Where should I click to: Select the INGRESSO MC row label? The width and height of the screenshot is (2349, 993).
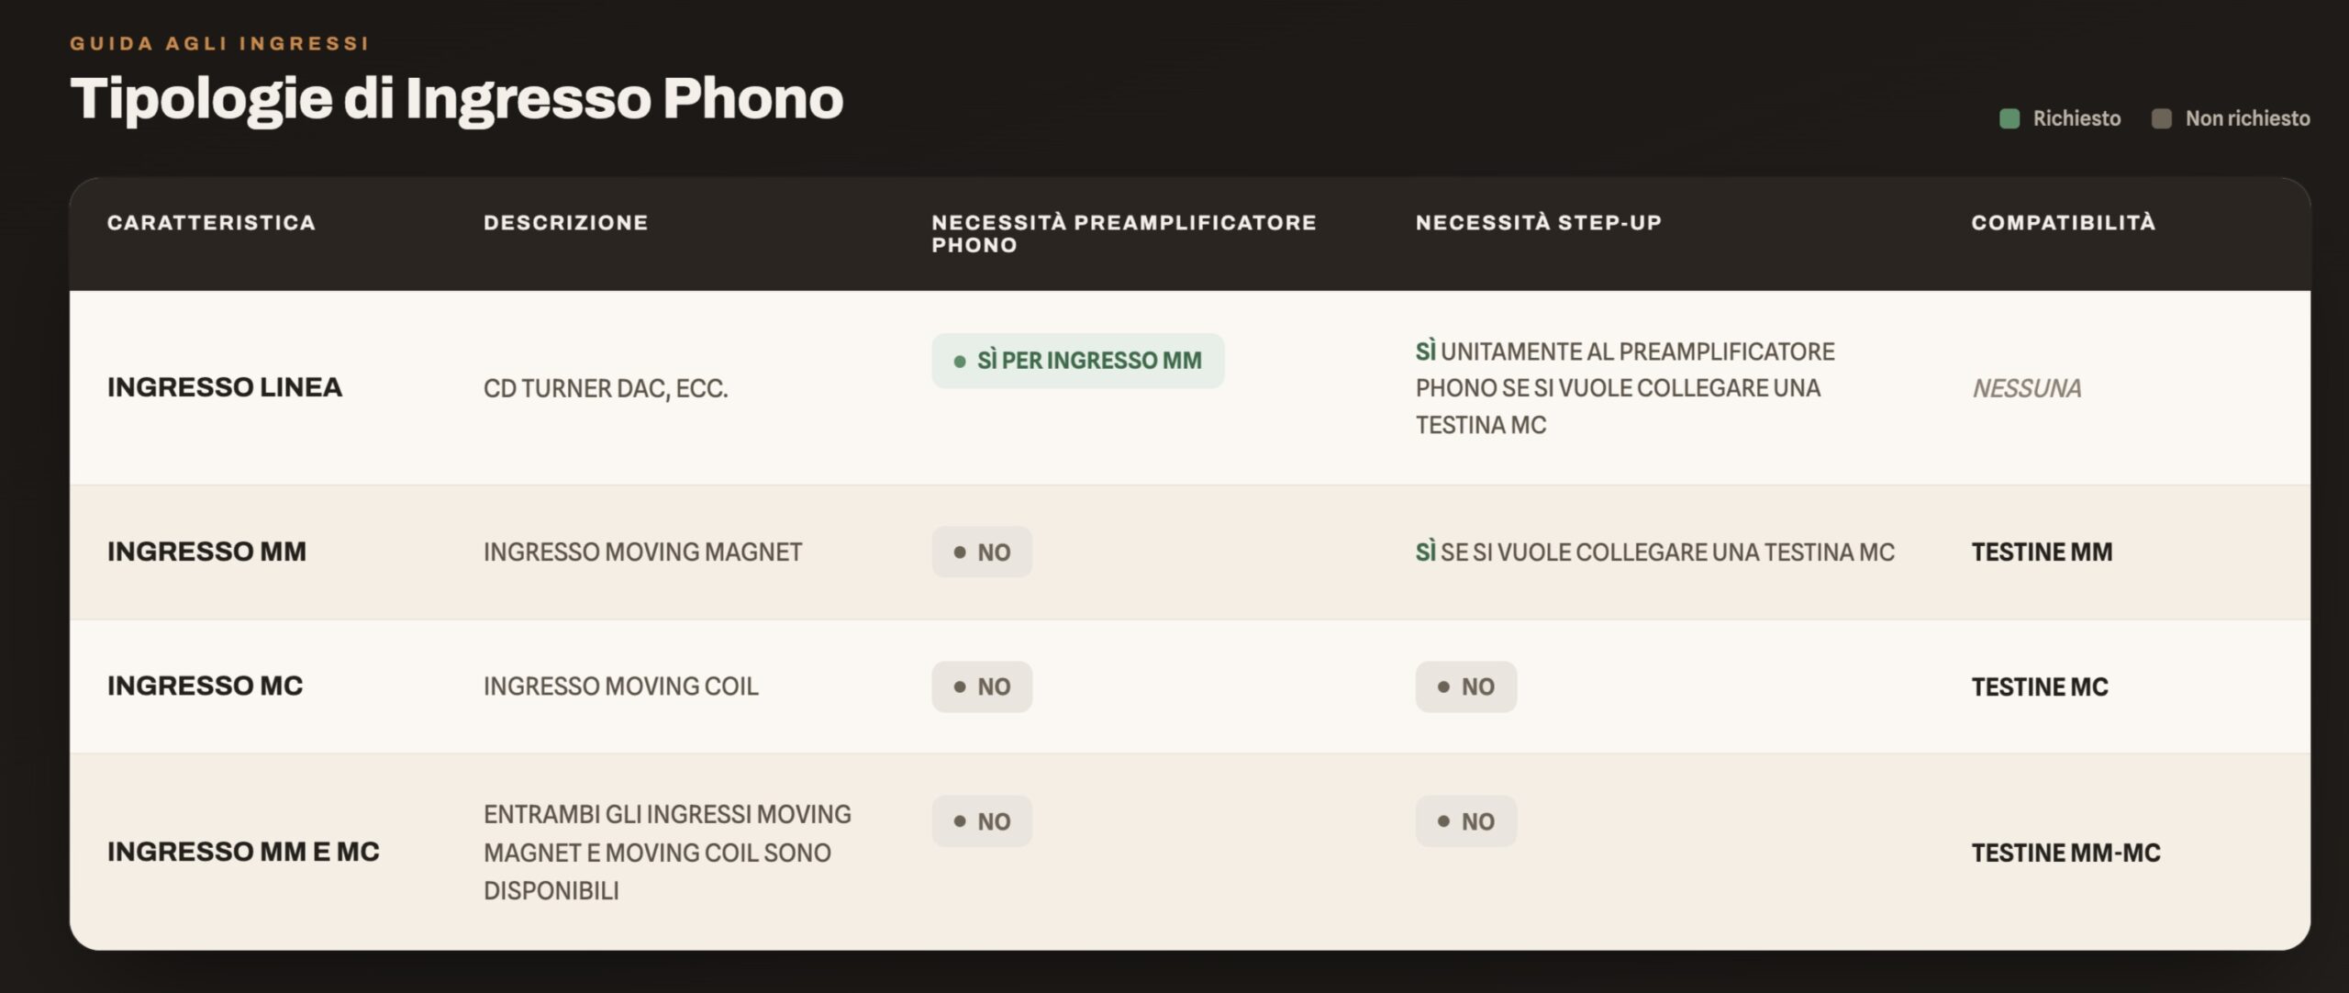(205, 686)
